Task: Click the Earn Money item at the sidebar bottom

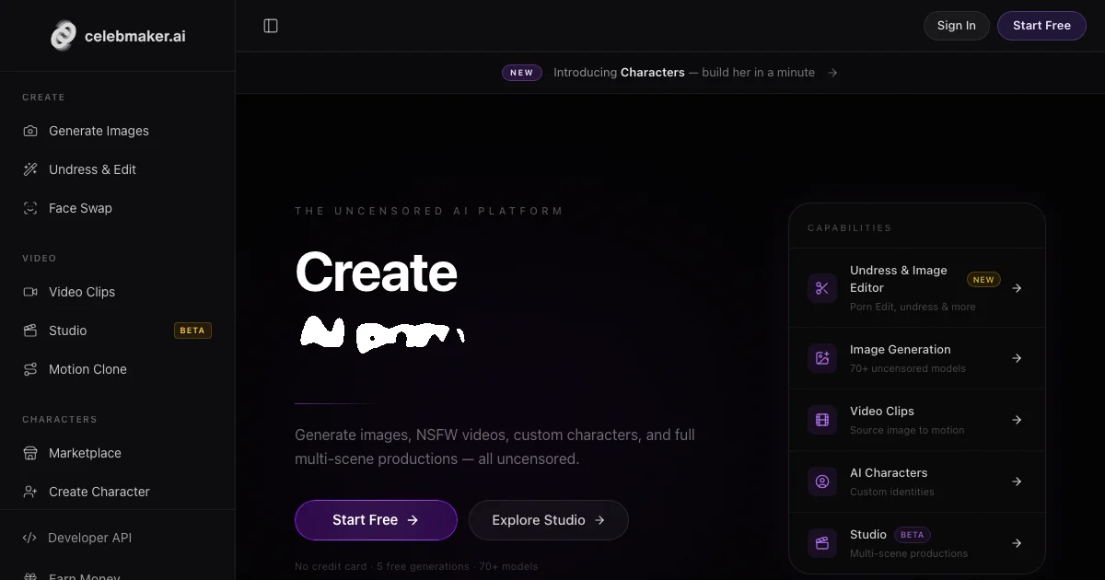Action: (85, 576)
